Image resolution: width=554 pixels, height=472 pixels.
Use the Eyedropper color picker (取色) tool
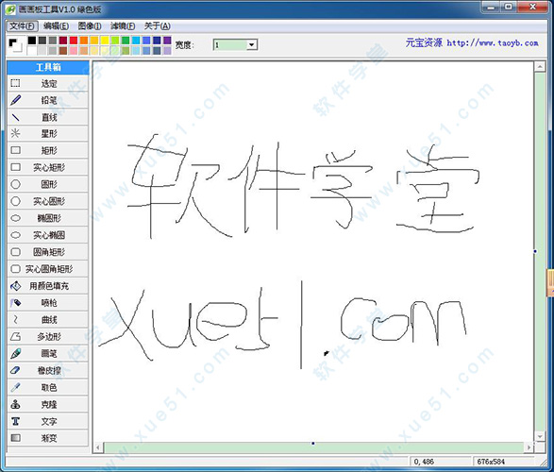[x=48, y=387]
